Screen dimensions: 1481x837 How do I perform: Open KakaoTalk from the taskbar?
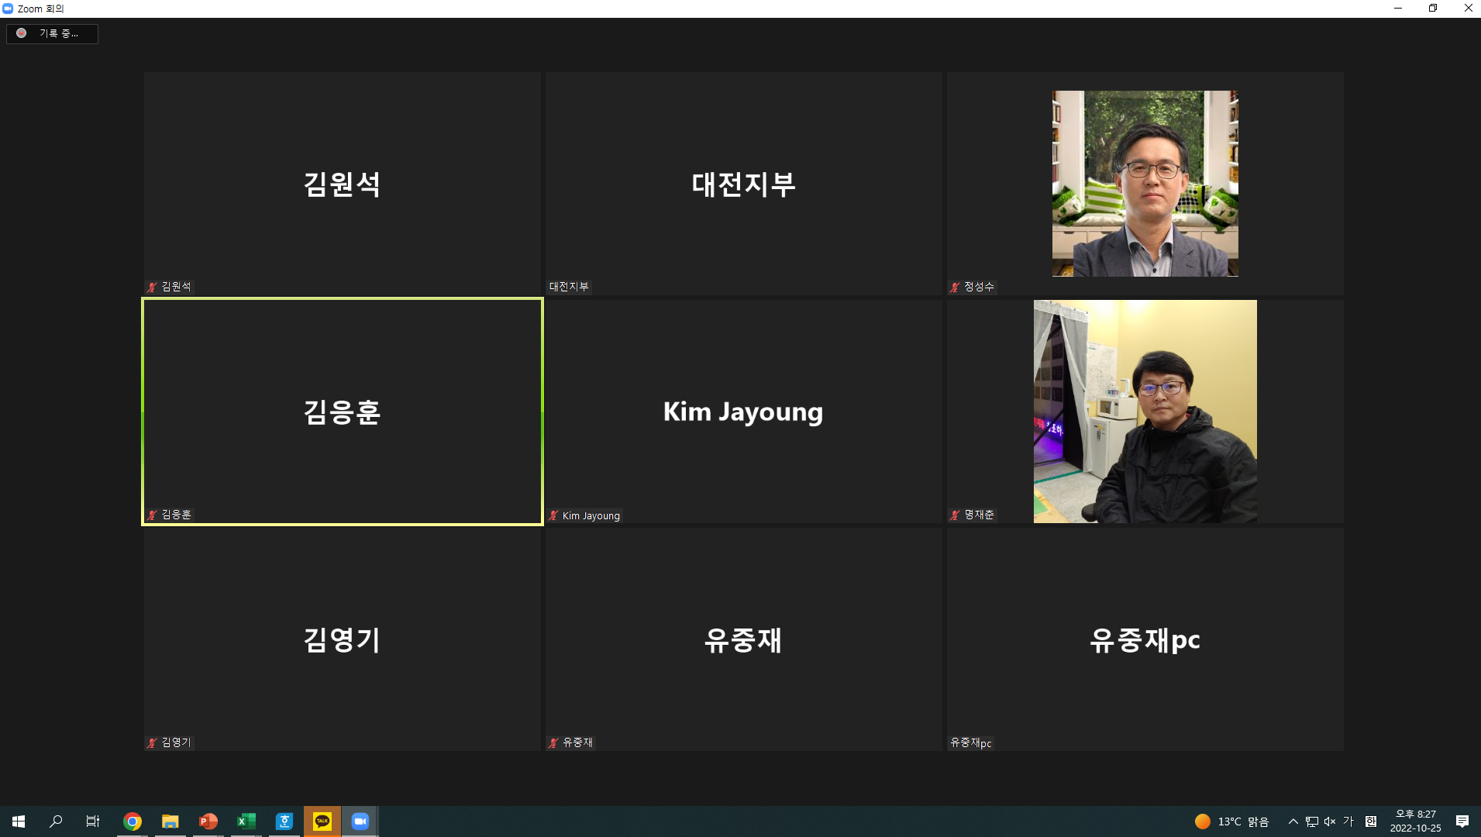pos(322,821)
